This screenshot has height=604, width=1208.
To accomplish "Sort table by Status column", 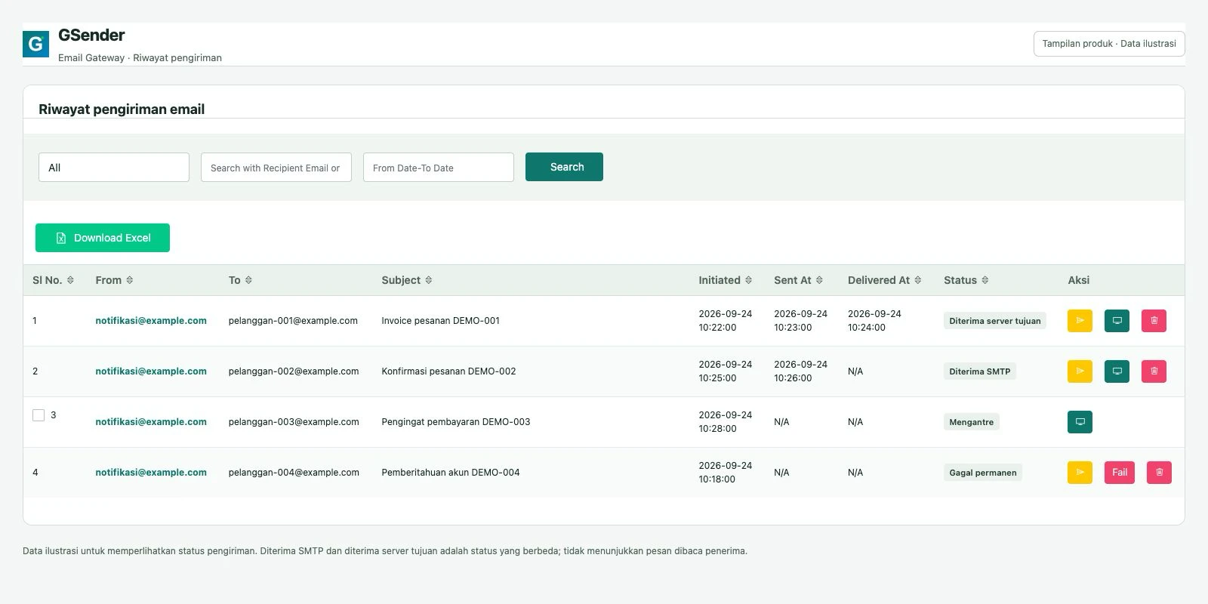I will tap(985, 280).
